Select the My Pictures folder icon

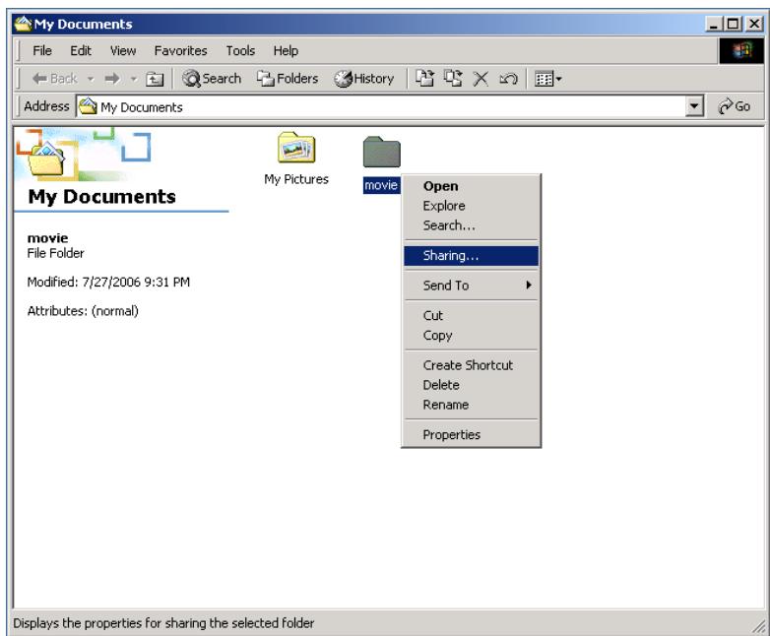(x=295, y=151)
